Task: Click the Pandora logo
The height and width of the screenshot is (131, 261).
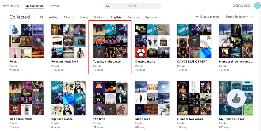Action: (242, 6)
